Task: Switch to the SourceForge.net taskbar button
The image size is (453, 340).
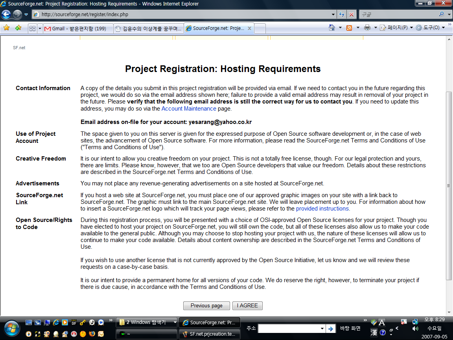Action: [x=210, y=322]
